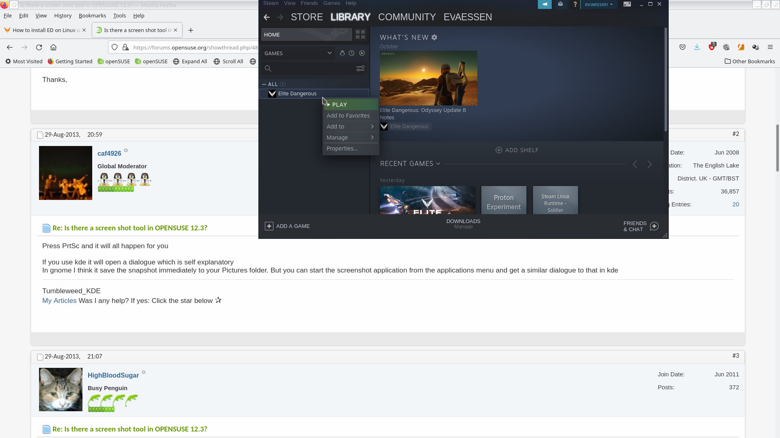Image resolution: width=780 pixels, height=438 pixels.
Task: Click Firefox site shield tracking icon
Action: (115, 47)
